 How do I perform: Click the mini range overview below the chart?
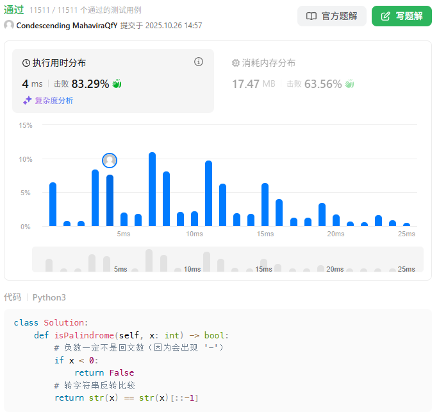coord(228,259)
